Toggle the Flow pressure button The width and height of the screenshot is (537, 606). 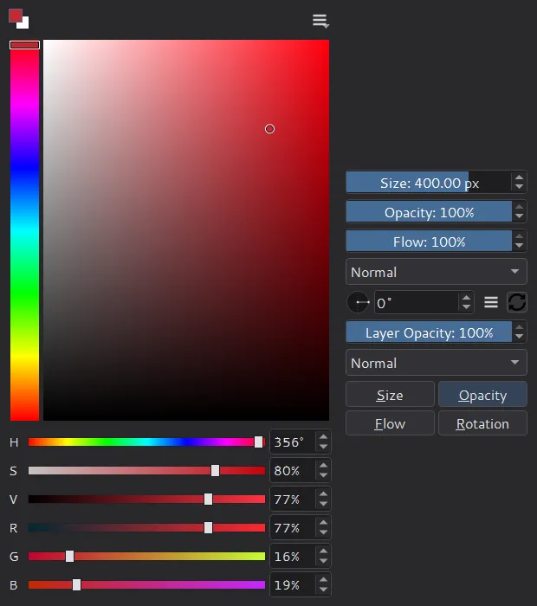(390, 423)
